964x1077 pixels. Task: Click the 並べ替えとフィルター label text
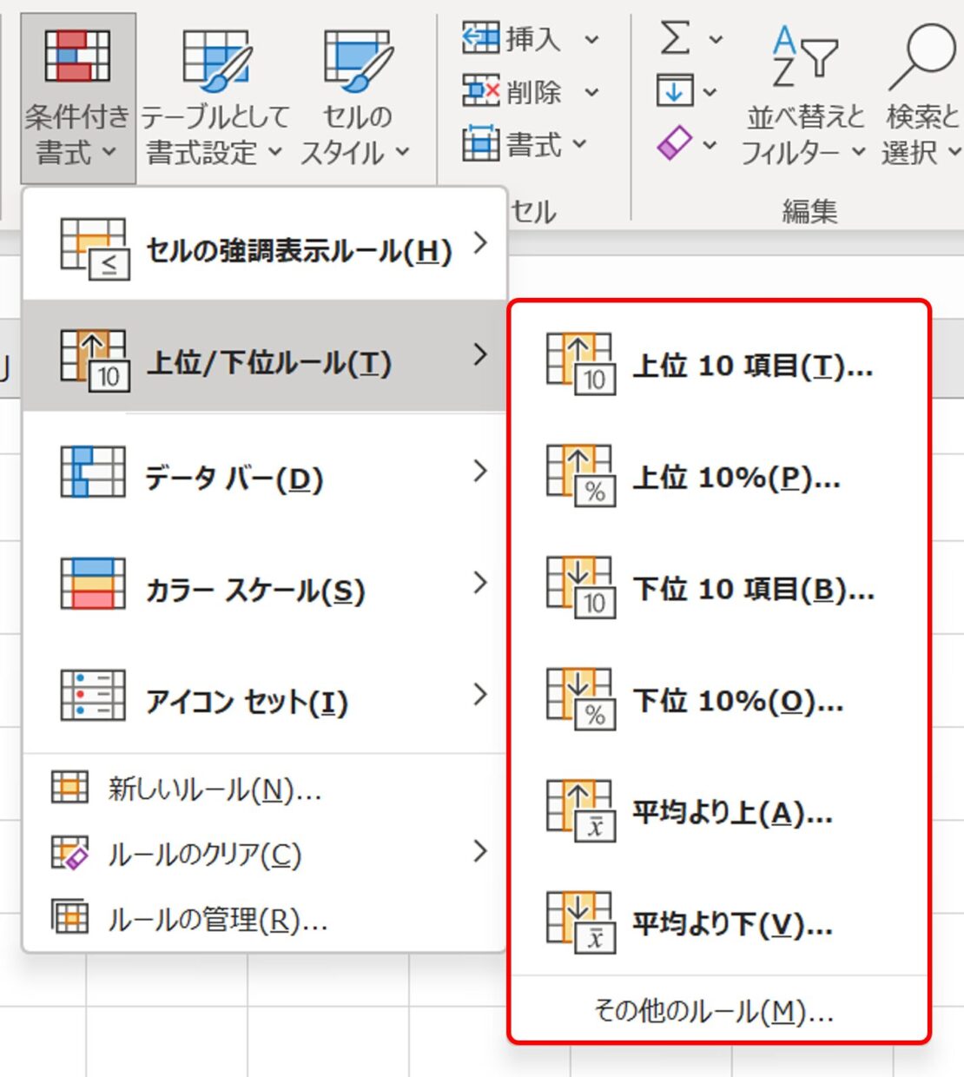tap(805, 135)
